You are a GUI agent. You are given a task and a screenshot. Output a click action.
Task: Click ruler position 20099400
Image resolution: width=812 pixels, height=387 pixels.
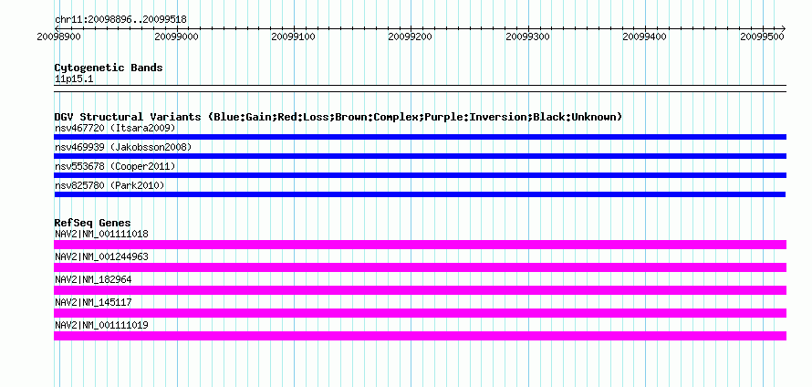645,37
